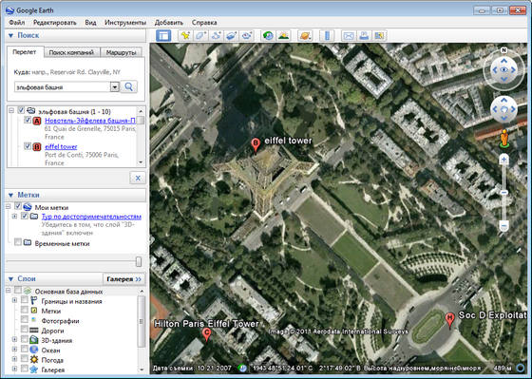Select the add polygon tool

(200, 36)
